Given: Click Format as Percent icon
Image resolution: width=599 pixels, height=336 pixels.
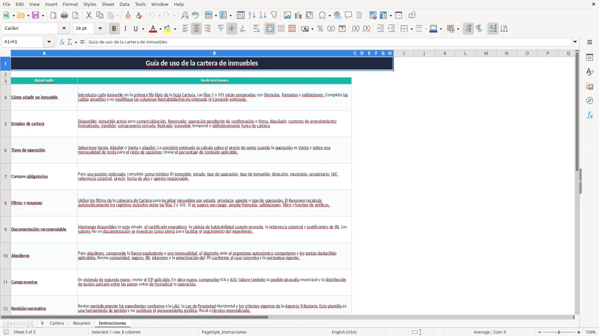Looking at the screenshot, I should click(x=320, y=29).
